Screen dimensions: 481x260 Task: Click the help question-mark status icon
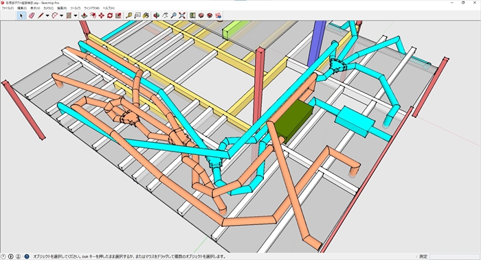(27, 257)
